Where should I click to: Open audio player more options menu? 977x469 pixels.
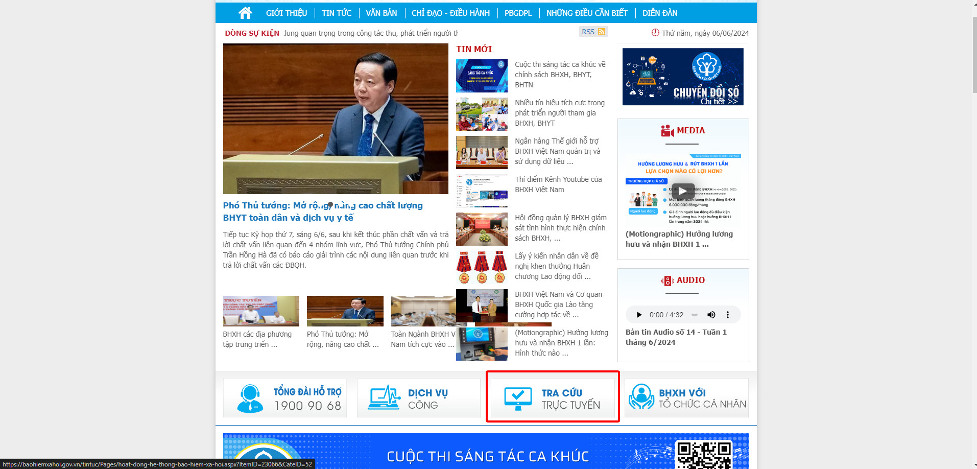pos(728,315)
